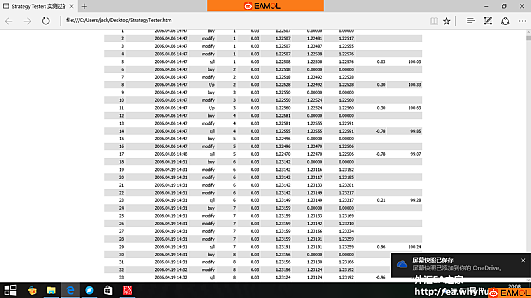Open FxPro terminal from the taskbar

128,290
